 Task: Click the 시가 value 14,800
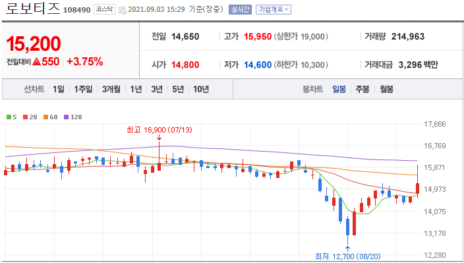tap(185, 65)
